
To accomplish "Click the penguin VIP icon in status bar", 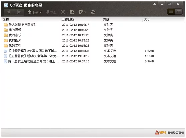I will pos(157,132).
